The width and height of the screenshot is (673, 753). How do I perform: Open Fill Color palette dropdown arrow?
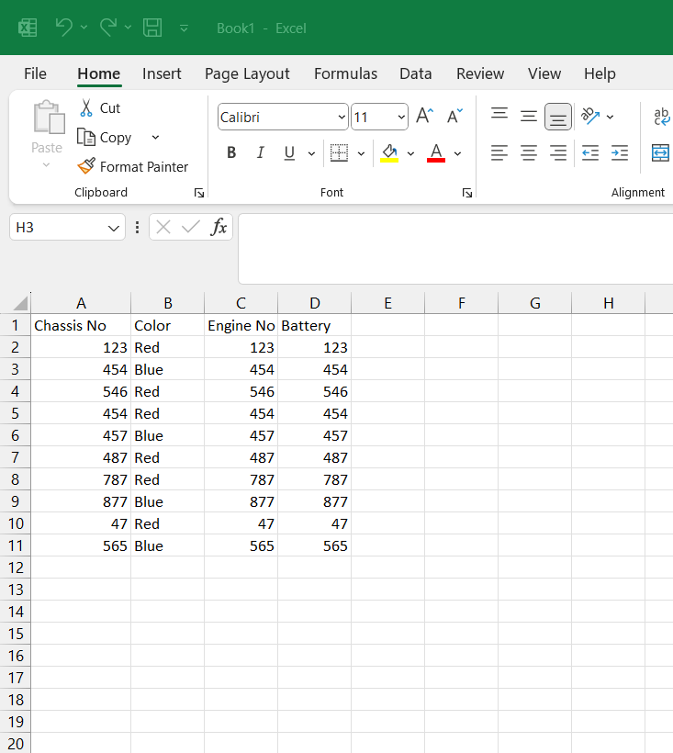(410, 153)
